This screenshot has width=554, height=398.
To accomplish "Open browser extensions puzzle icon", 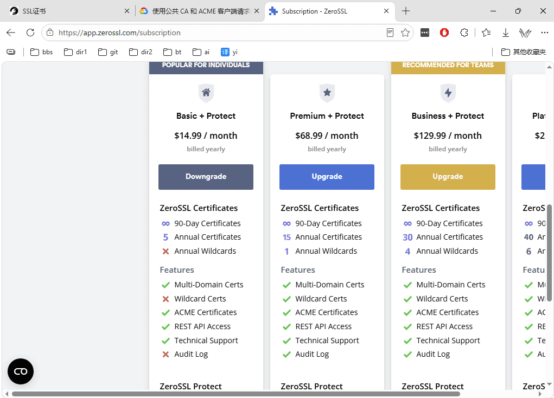I will point(464,33).
